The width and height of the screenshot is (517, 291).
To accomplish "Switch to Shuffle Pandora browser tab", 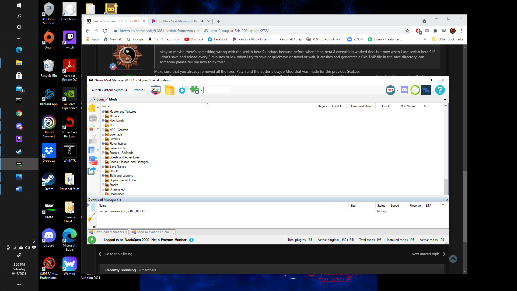I will click(x=178, y=21).
